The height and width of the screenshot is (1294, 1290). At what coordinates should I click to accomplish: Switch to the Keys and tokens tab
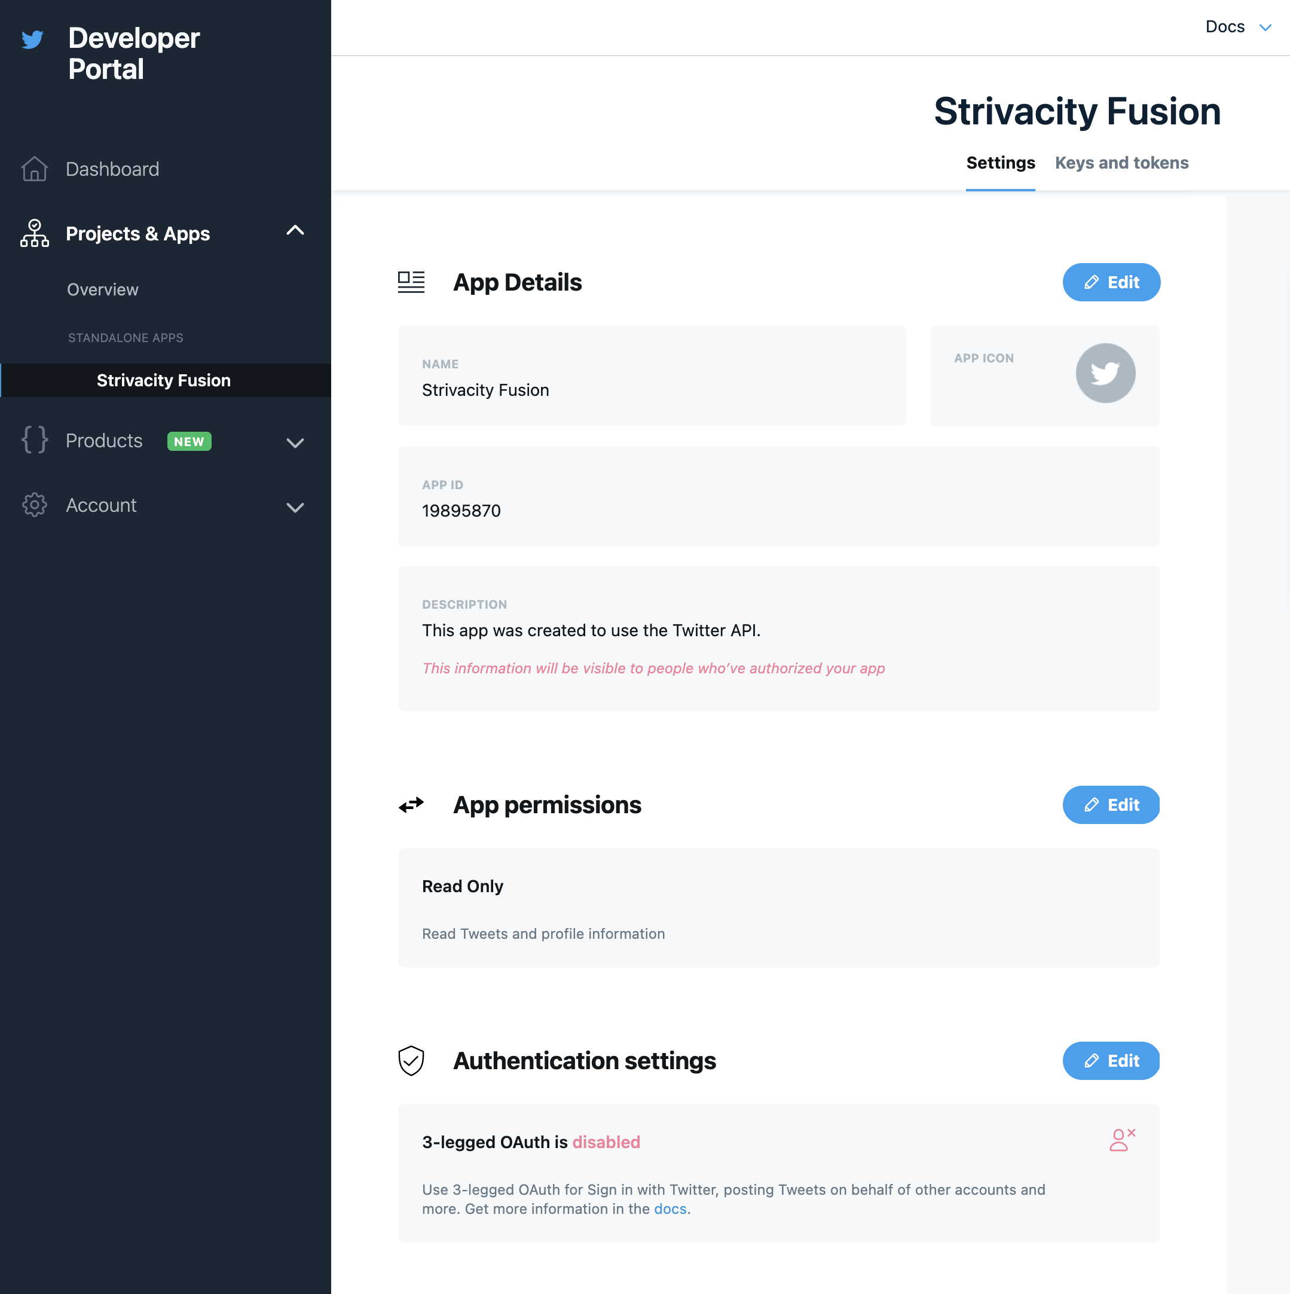point(1121,163)
